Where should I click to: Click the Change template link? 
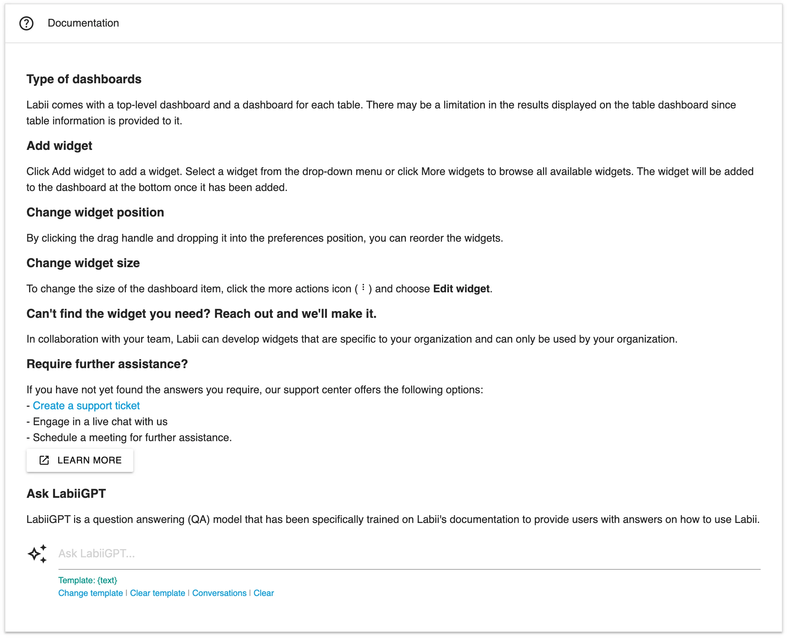click(x=90, y=593)
